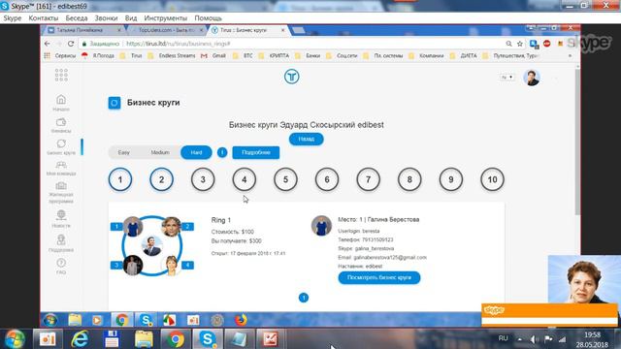The width and height of the screenshot is (621, 349).
Task: Click Windows Start button
Action: (15, 339)
